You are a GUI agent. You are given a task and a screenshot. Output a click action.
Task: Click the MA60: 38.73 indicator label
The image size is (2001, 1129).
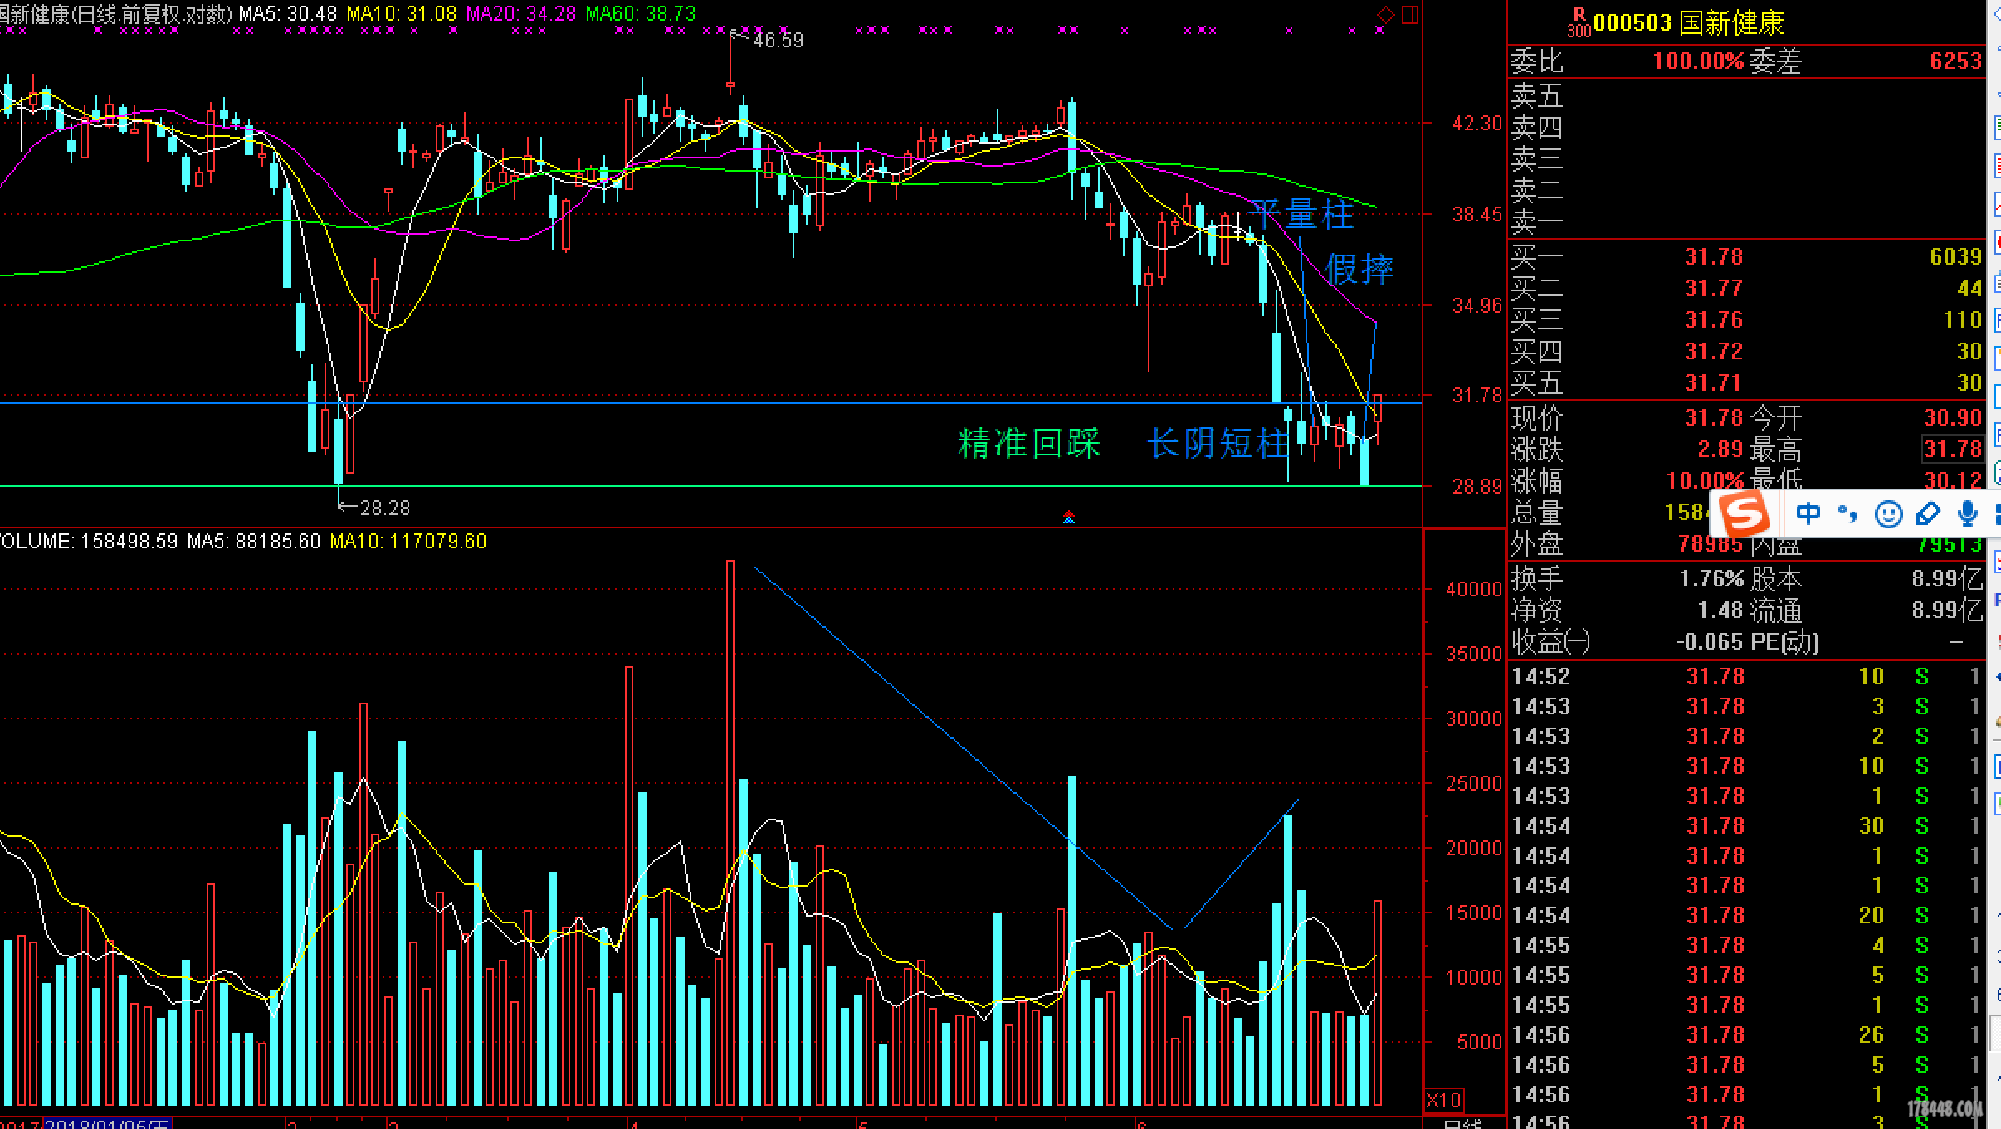point(641,14)
